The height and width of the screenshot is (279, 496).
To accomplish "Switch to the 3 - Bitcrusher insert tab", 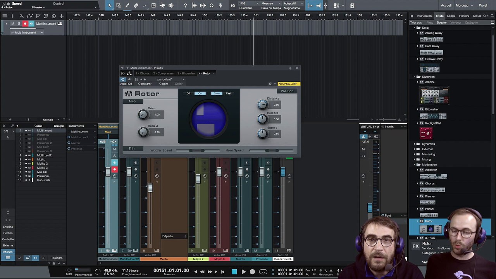I will [x=186, y=73].
